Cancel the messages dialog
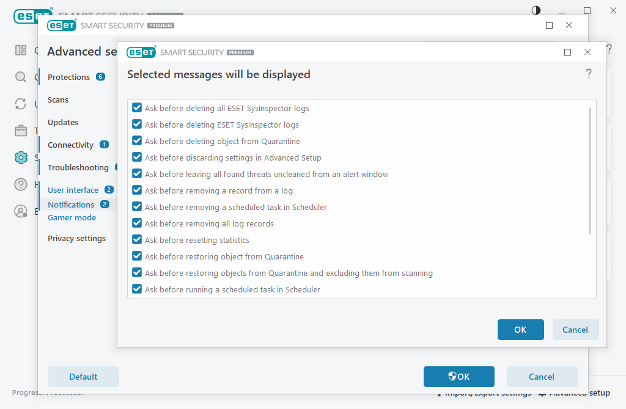The image size is (626, 409). (x=575, y=330)
